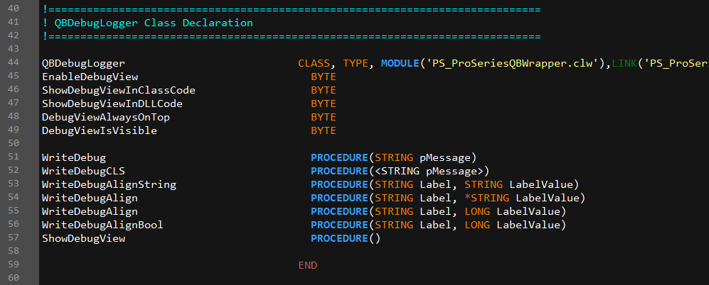The height and width of the screenshot is (285, 709).
Task: Click the ShowDebugViewInClassCode property
Action: (118, 90)
